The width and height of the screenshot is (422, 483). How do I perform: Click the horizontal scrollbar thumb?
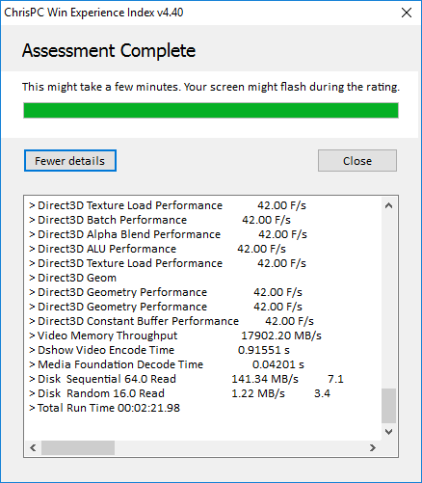click(78, 447)
